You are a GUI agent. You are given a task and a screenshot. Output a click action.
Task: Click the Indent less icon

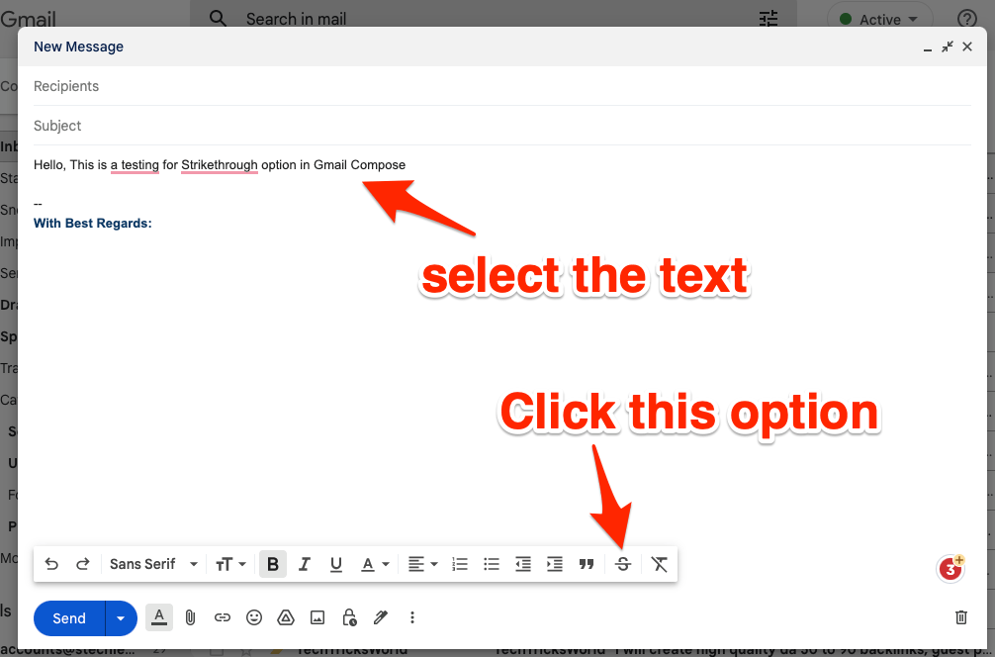click(x=523, y=564)
